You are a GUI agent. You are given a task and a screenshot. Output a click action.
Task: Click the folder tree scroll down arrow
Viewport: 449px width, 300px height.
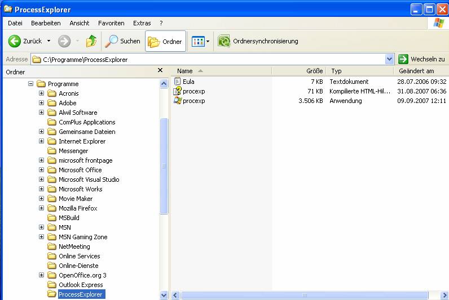(x=164, y=295)
